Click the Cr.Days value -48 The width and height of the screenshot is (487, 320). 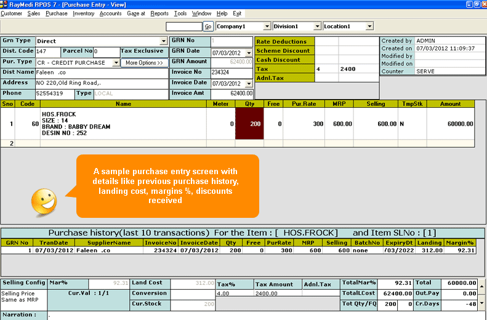(459, 304)
